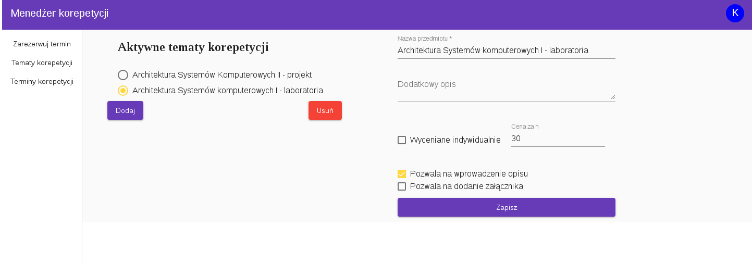Select Architektura Systemów komputerowych I - laboratoria radio
Viewport: 752px width, 263px height.
coord(123,91)
